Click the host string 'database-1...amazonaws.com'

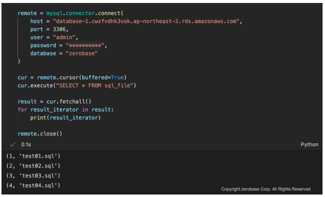point(146,21)
